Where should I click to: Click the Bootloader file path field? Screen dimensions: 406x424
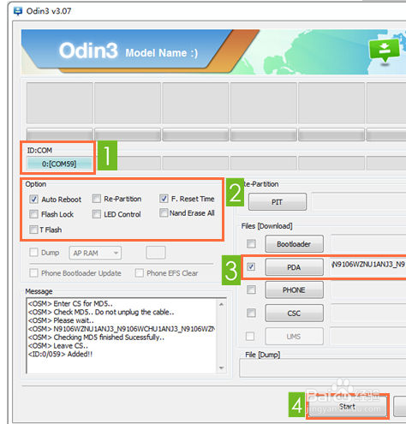368,244
